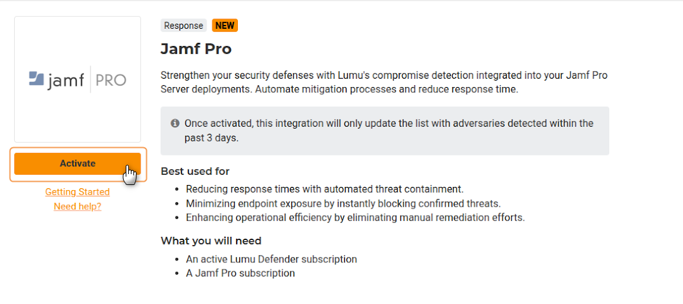Screen dimensions: 683x304
Task: Click the Activate button
Action: [x=78, y=164]
